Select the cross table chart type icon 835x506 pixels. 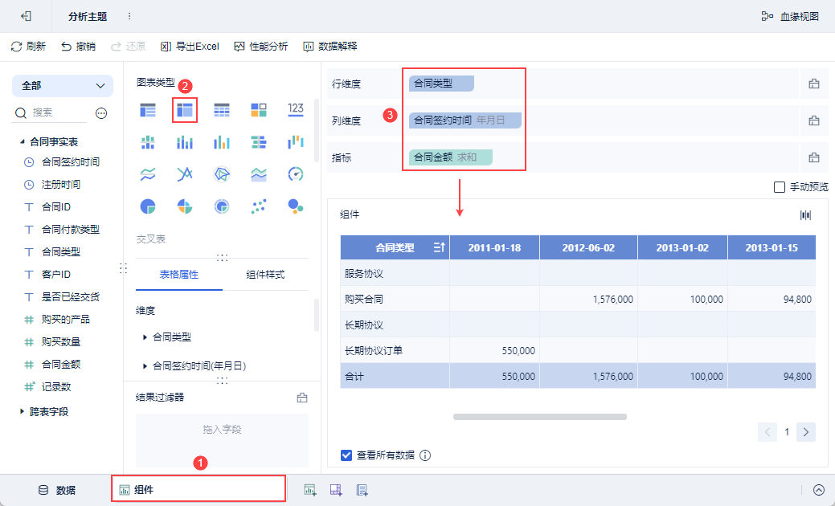(185, 110)
